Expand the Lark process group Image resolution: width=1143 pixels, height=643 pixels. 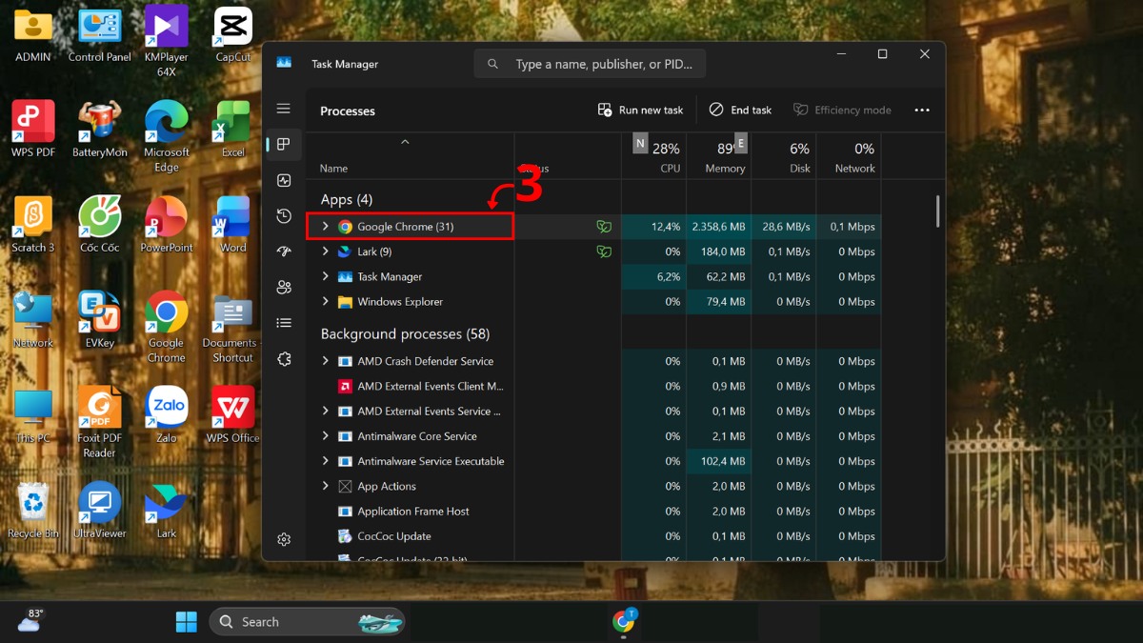[326, 251]
